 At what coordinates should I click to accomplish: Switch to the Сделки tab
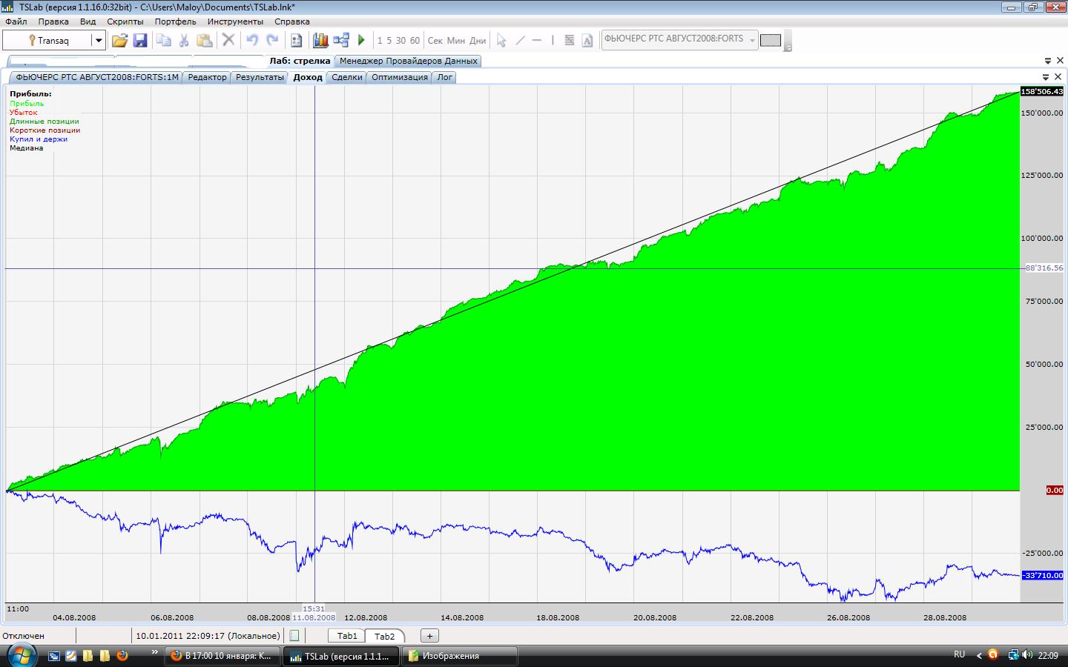click(x=346, y=77)
